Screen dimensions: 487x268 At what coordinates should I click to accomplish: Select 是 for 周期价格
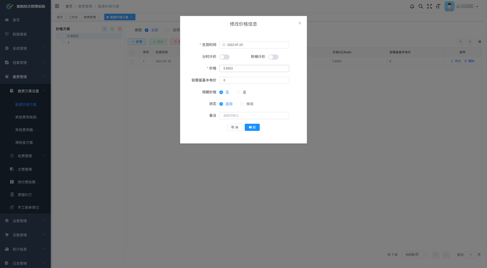(238, 92)
